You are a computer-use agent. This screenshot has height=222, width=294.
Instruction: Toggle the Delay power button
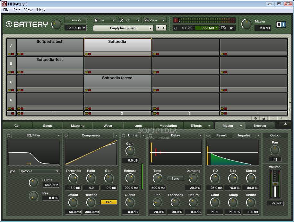point(151,135)
